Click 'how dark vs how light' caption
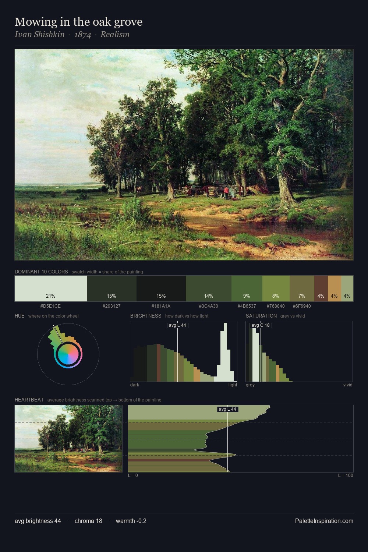368x552 pixels. tap(187, 316)
